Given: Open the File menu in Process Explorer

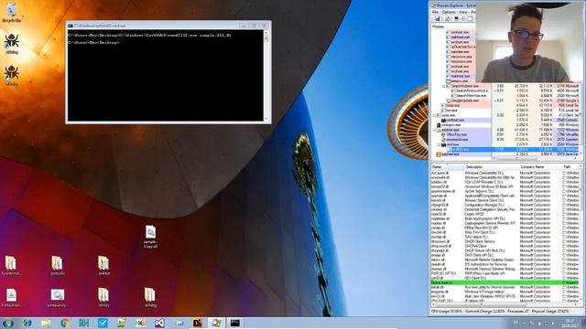Looking at the screenshot, I should pyautogui.click(x=435, y=12).
